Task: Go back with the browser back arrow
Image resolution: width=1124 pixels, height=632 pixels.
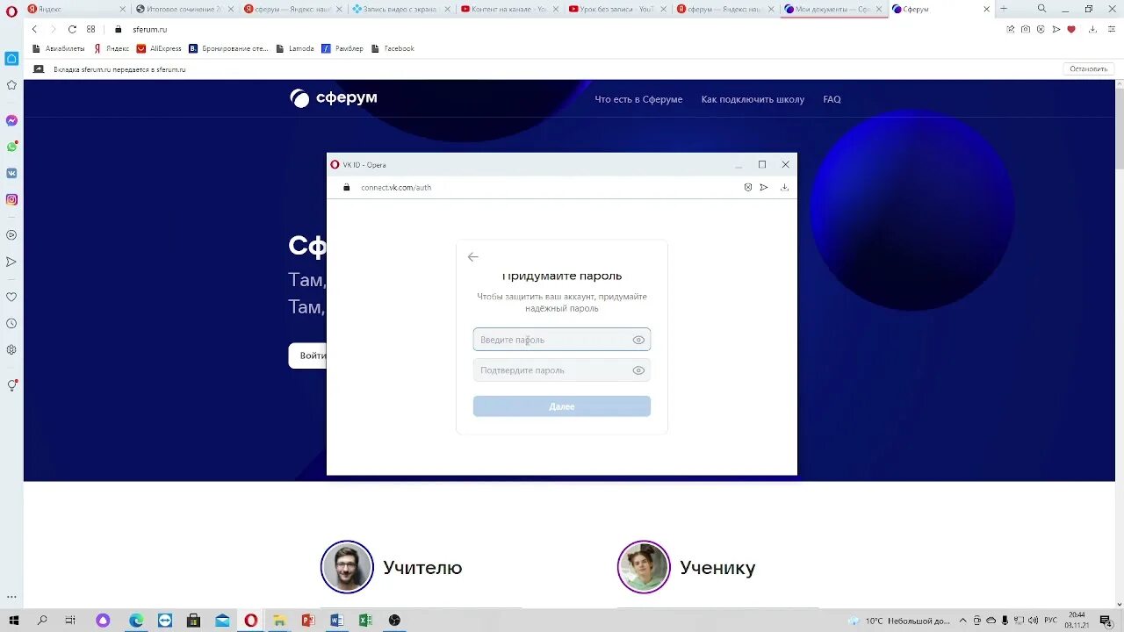Action: click(x=35, y=29)
